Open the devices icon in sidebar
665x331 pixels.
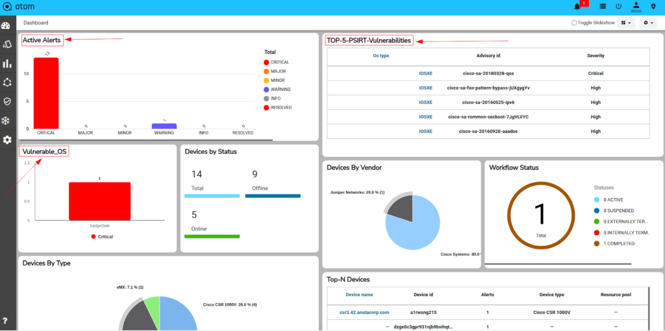6,45
